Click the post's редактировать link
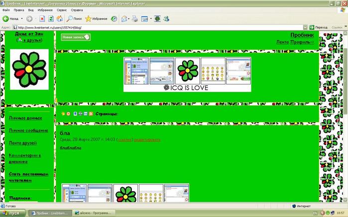 147,140
